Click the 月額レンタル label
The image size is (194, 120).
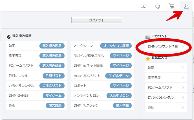pos(18,76)
